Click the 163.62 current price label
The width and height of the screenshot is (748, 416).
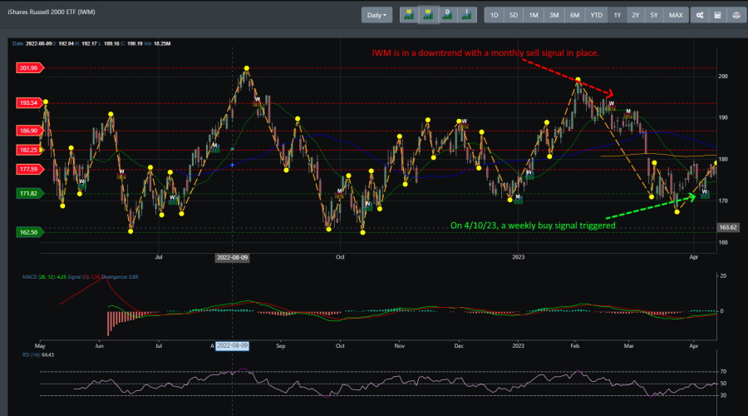point(728,227)
